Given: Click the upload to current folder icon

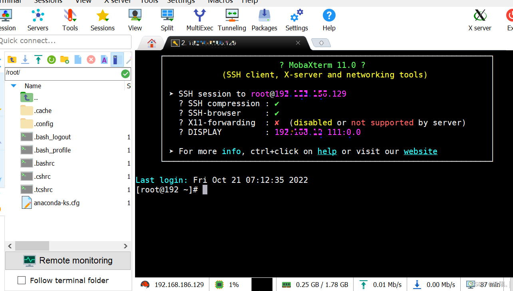Looking at the screenshot, I should [x=38, y=59].
